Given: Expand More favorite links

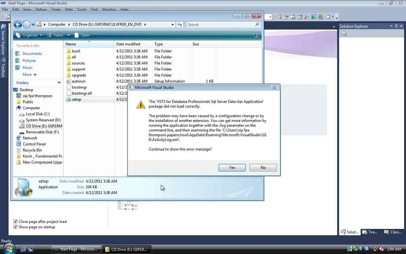Looking at the screenshot, I should pos(29,75).
